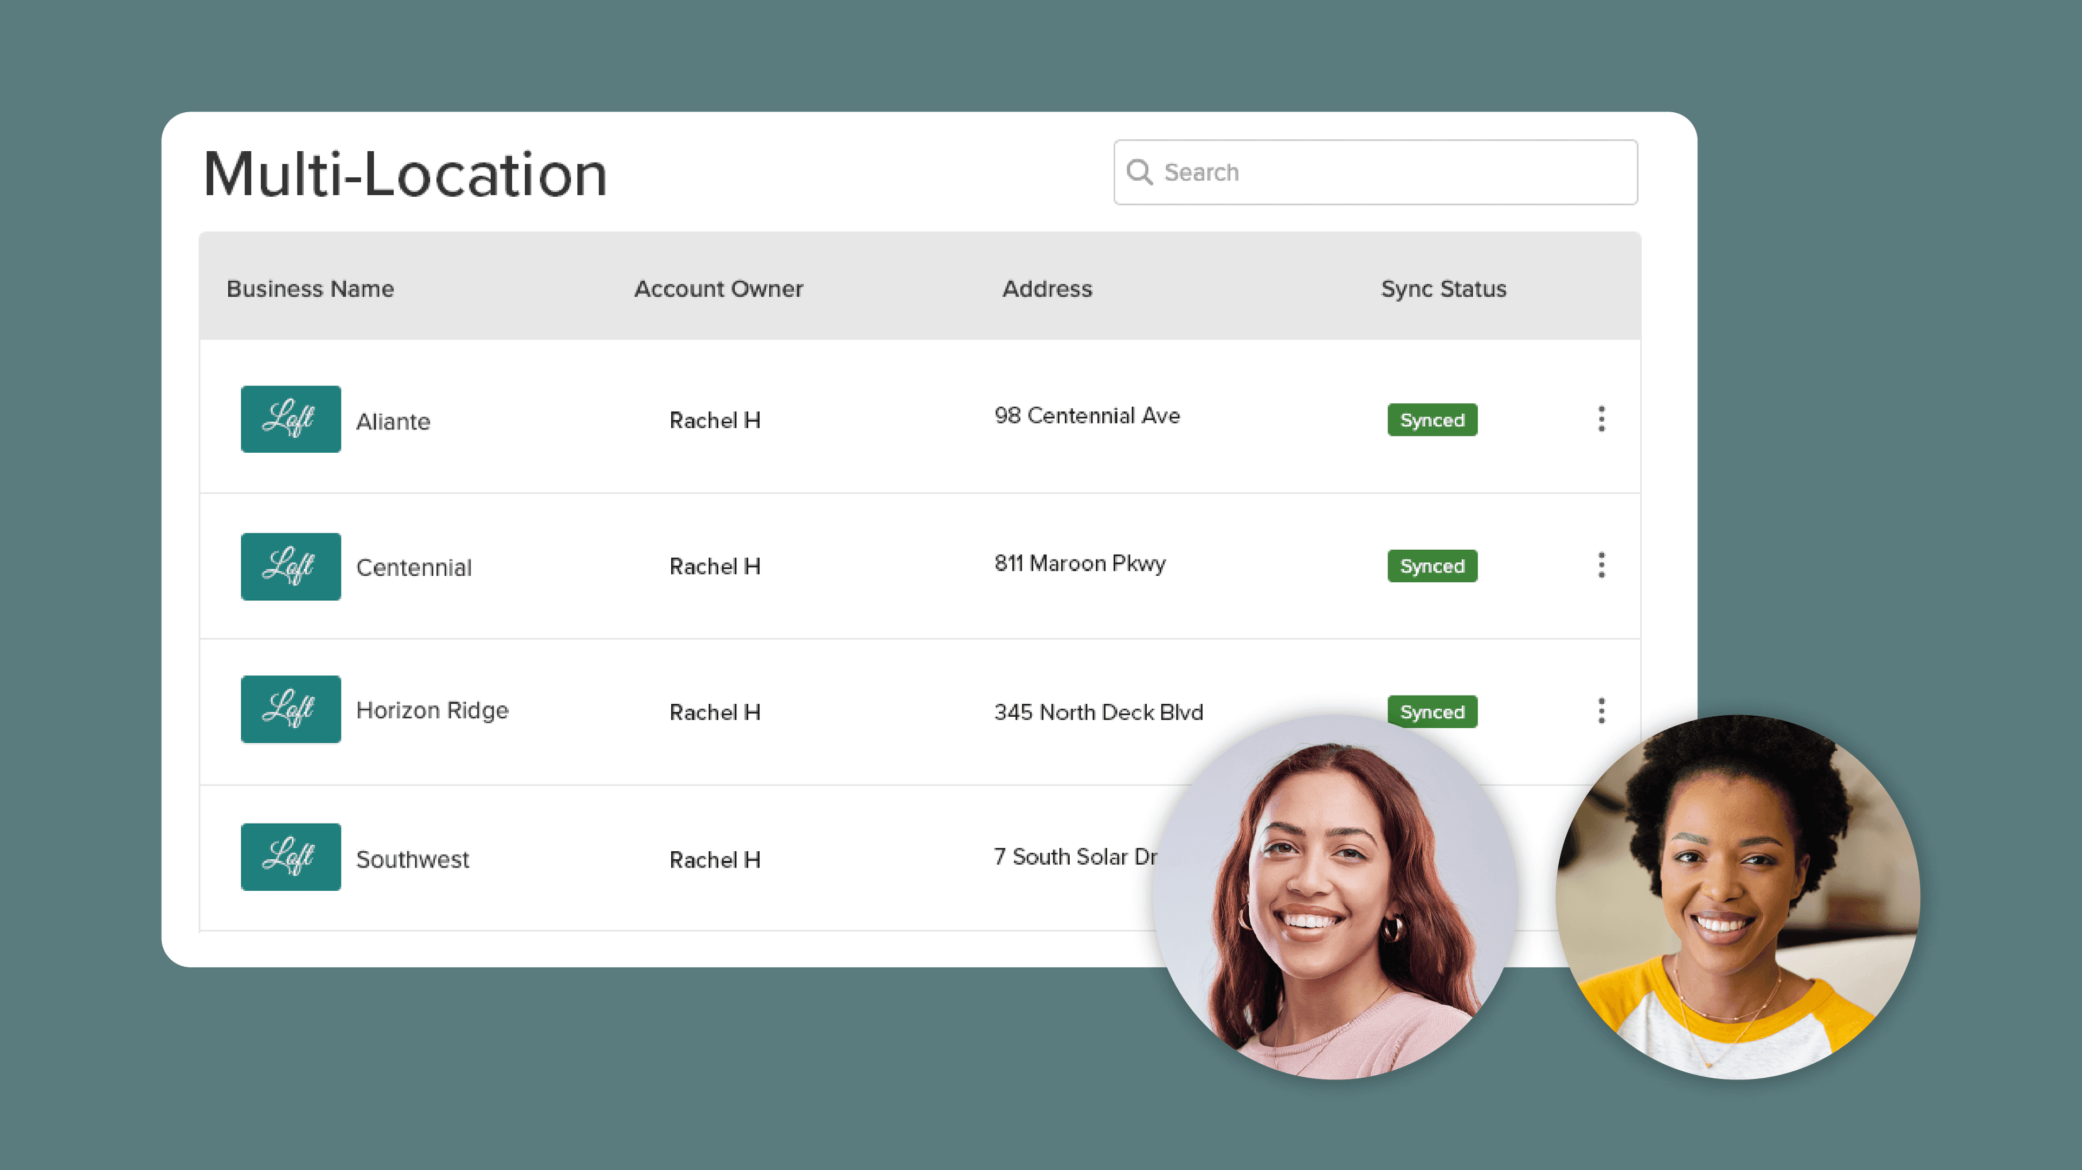Image resolution: width=2082 pixels, height=1170 pixels.
Task: Sort by the Business Name column
Action: (x=310, y=288)
